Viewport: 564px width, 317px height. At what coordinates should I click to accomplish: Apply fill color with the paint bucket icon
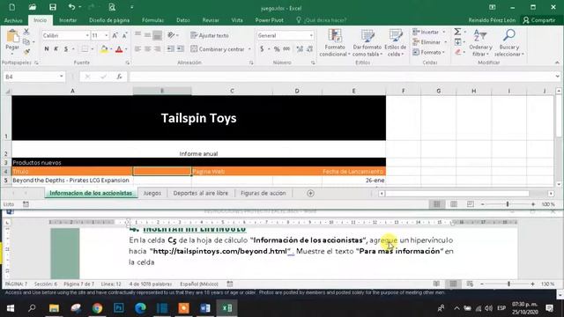pyautogui.click(x=104, y=49)
